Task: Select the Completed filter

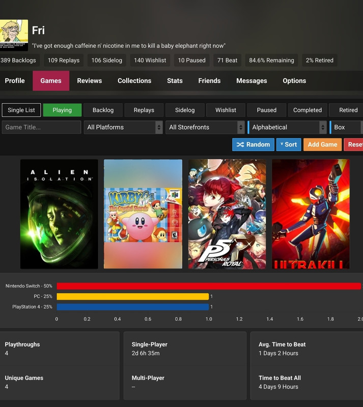Action: (x=308, y=110)
